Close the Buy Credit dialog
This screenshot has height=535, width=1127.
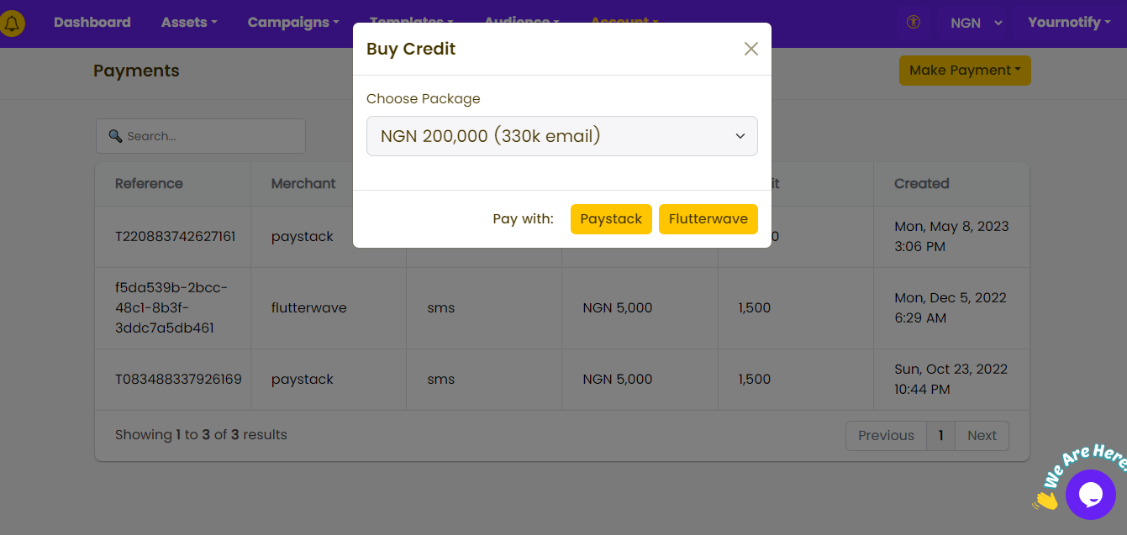[x=751, y=49]
